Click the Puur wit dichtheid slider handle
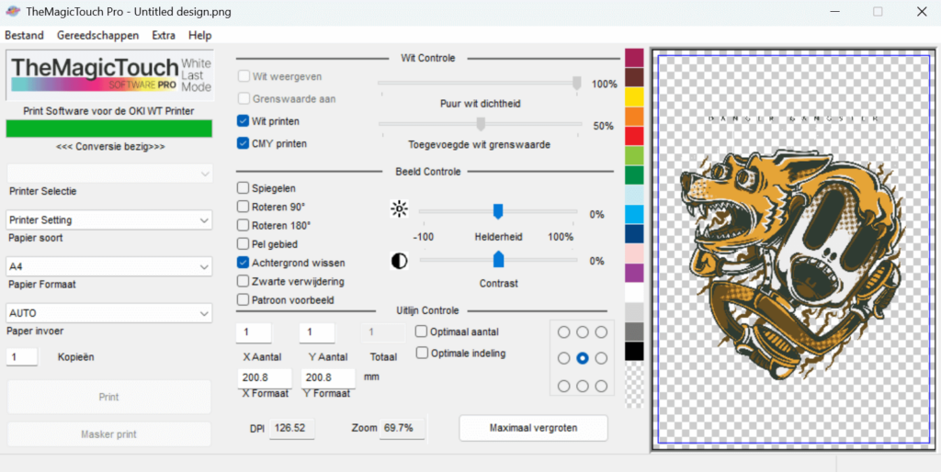Image resolution: width=941 pixels, height=472 pixels. coord(577,83)
